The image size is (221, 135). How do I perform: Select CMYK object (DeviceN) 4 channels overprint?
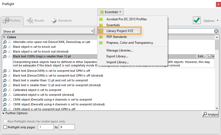pos(52,100)
